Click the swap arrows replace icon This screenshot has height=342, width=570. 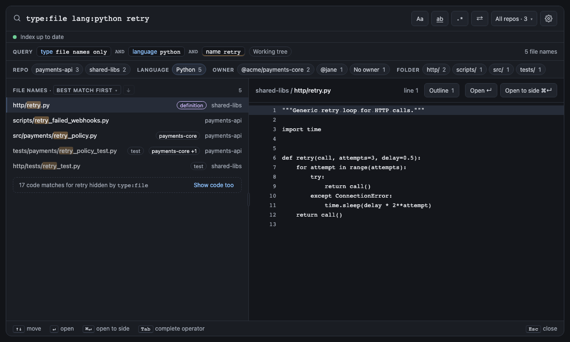click(480, 19)
